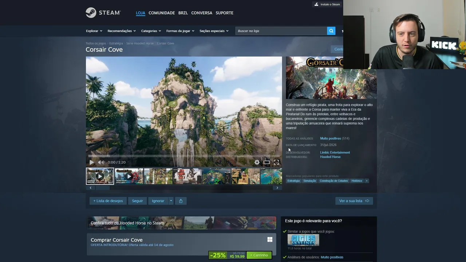This screenshot has height=262, width=466.
Task: Toggle theater mode on the video player
Action: coord(267,162)
